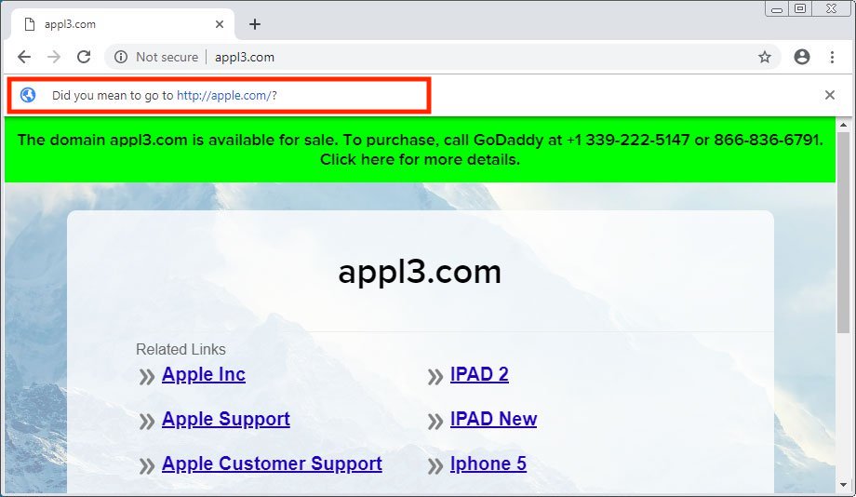The width and height of the screenshot is (856, 497).
Task: Open the Iphone 5 link
Action: coord(488,464)
